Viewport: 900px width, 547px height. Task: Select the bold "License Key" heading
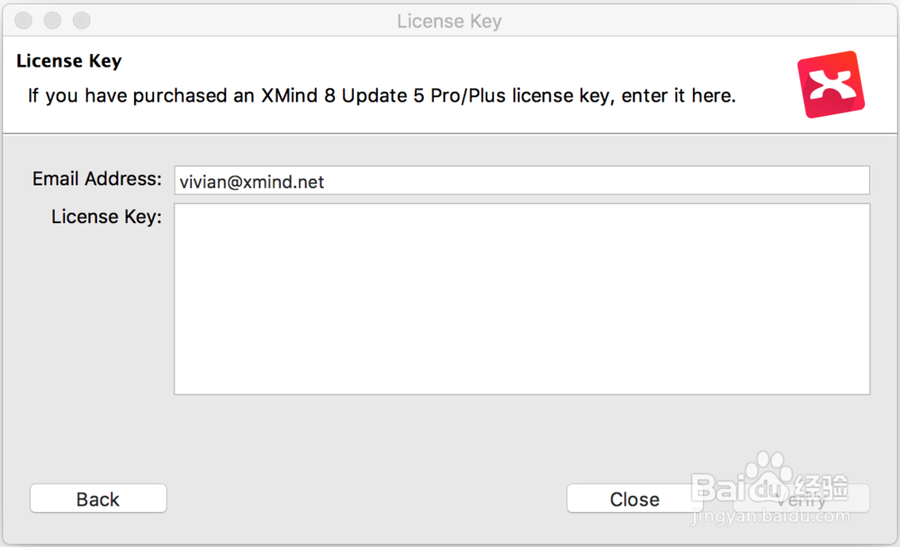(x=69, y=61)
